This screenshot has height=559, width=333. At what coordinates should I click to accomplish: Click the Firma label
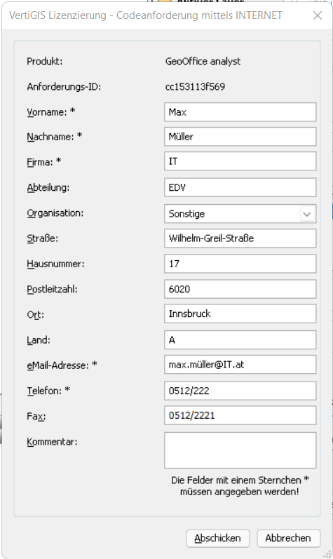43,162
